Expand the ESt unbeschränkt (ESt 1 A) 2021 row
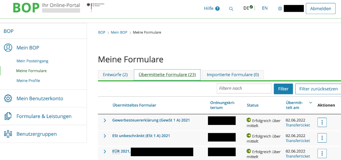 (x=105, y=136)
